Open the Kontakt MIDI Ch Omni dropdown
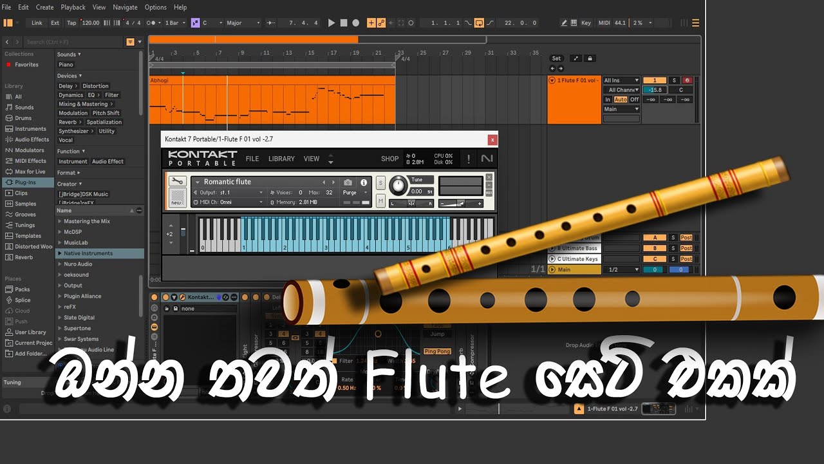The width and height of the screenshot is (824, 464). pos(228,202)
